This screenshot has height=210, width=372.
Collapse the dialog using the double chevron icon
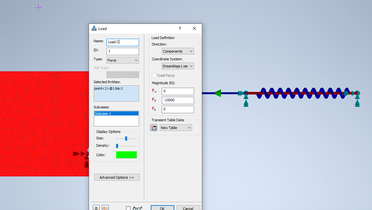(96, 208)
